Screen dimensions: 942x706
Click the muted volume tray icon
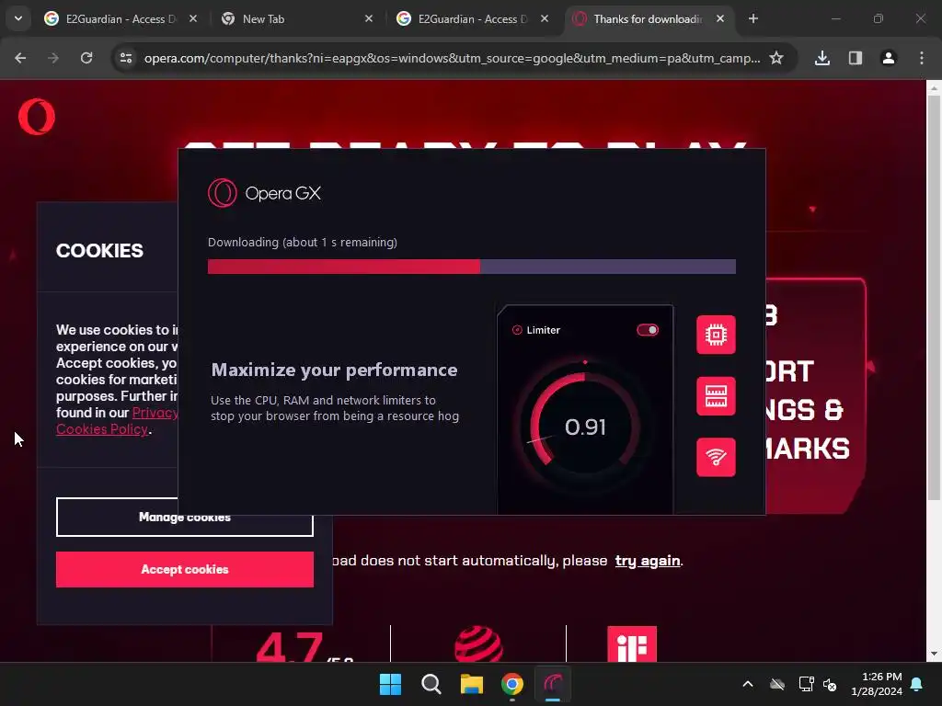coord(830,684)
